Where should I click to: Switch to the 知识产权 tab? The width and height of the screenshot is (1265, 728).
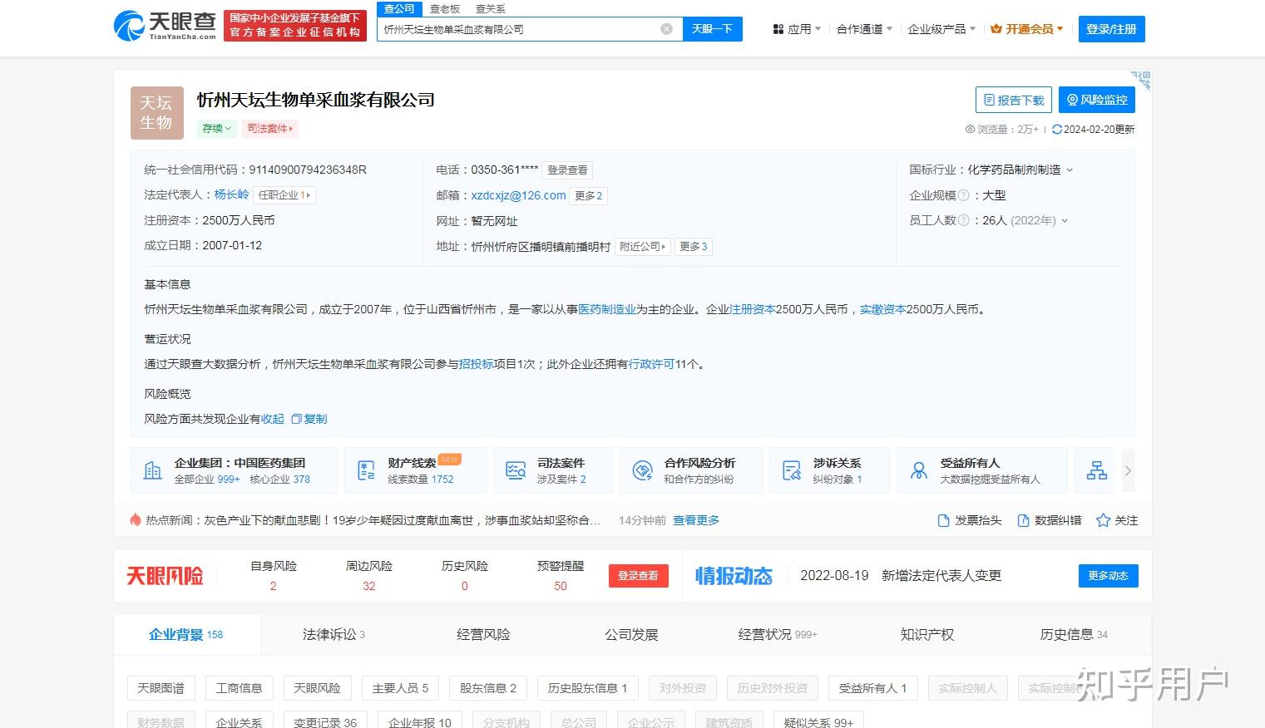[927, 634]
